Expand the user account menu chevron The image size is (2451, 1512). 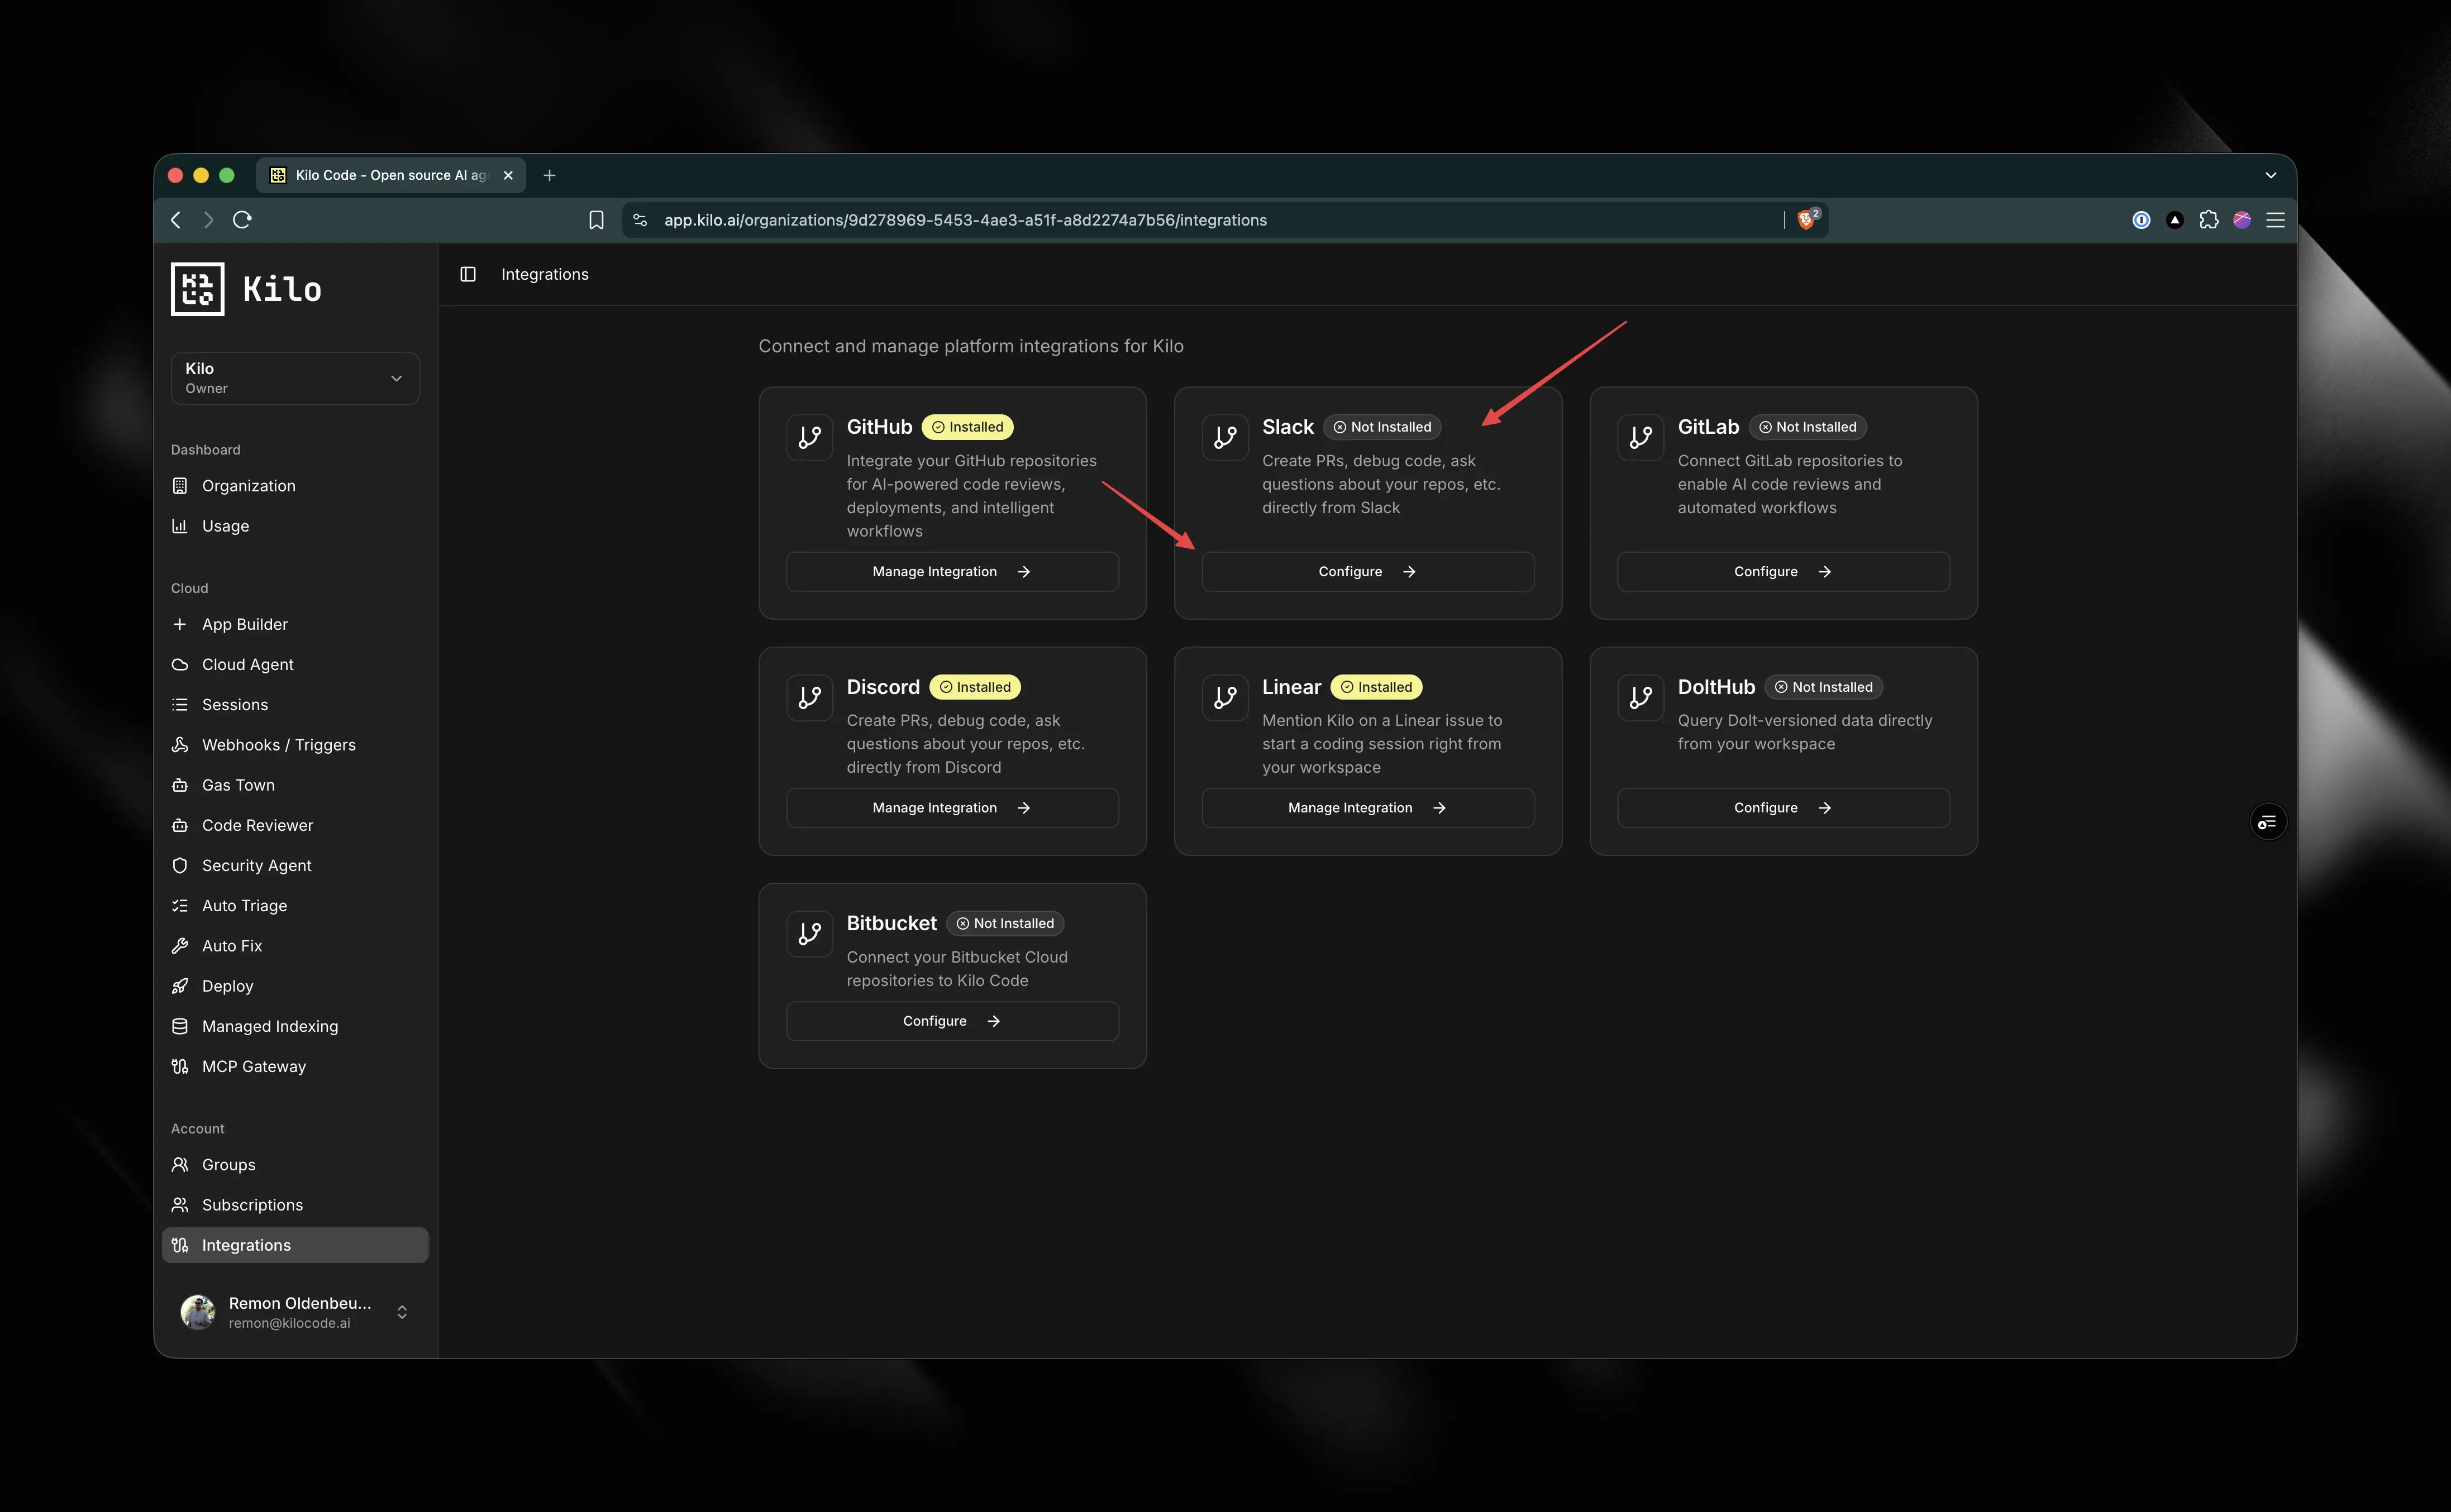click(402, 1312)
